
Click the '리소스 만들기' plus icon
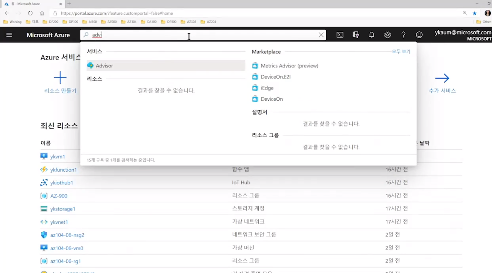click(x=60, y=78)
